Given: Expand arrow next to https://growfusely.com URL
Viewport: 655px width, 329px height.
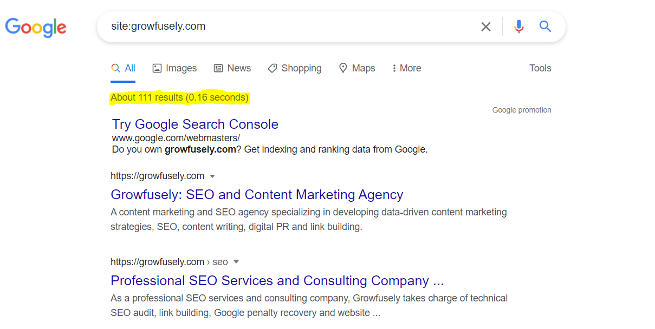Looking at the screenshot, I should tap(212, 176).
